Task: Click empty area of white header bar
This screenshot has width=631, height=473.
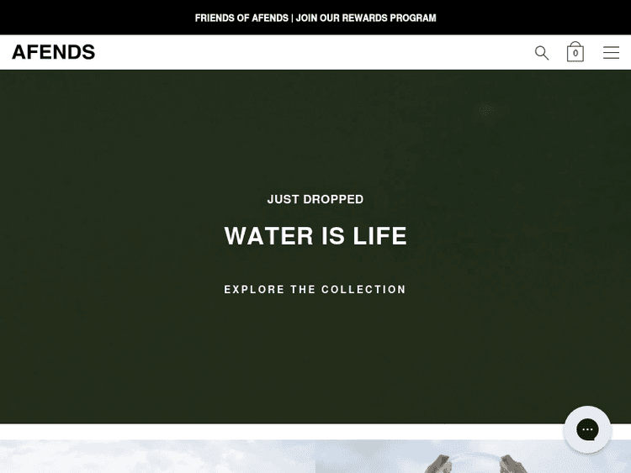Action: tap(314, 52)
